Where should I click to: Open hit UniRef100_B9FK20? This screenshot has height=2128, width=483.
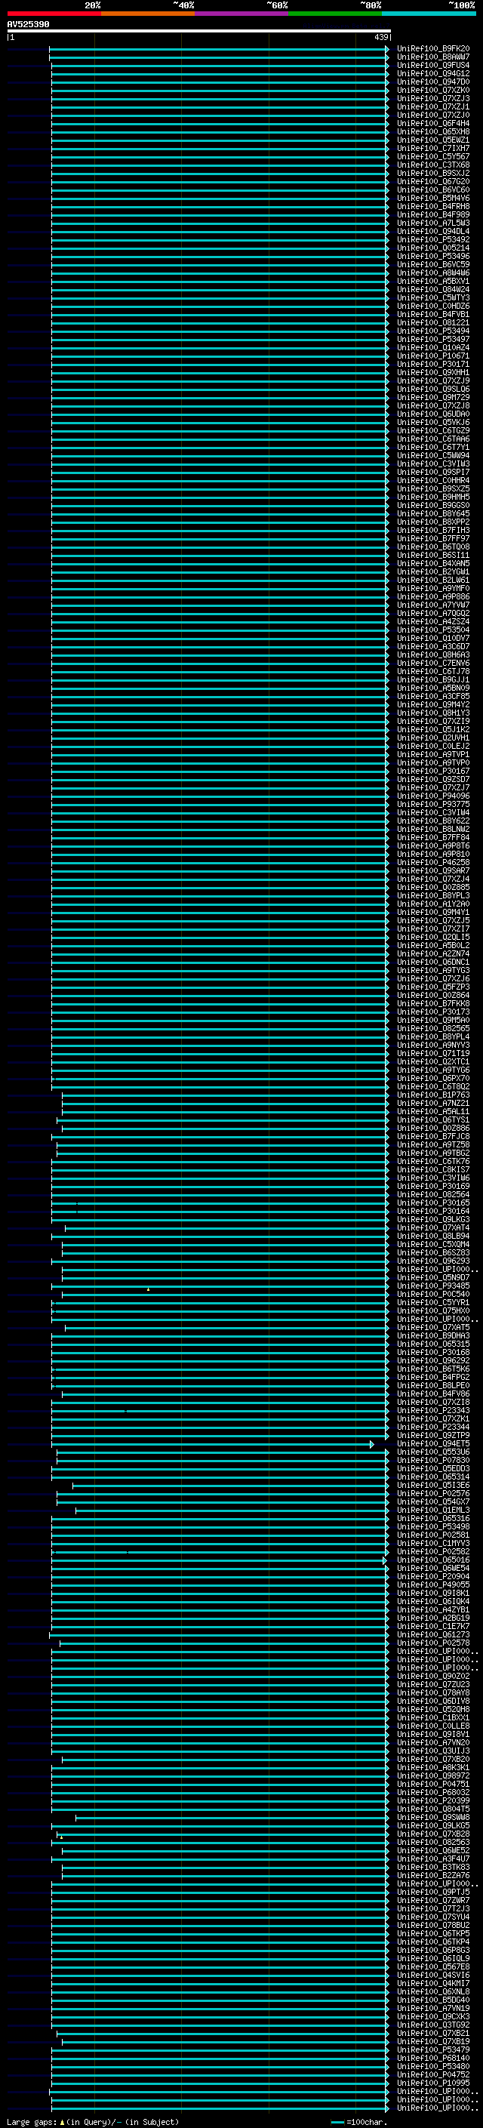433,49
